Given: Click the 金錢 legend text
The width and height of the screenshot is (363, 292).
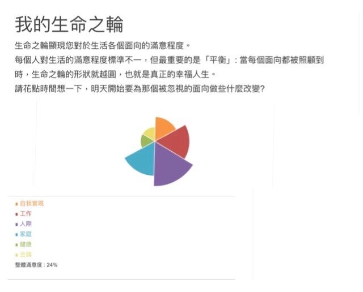Looking at the screenshot, I should coord(26,255).
